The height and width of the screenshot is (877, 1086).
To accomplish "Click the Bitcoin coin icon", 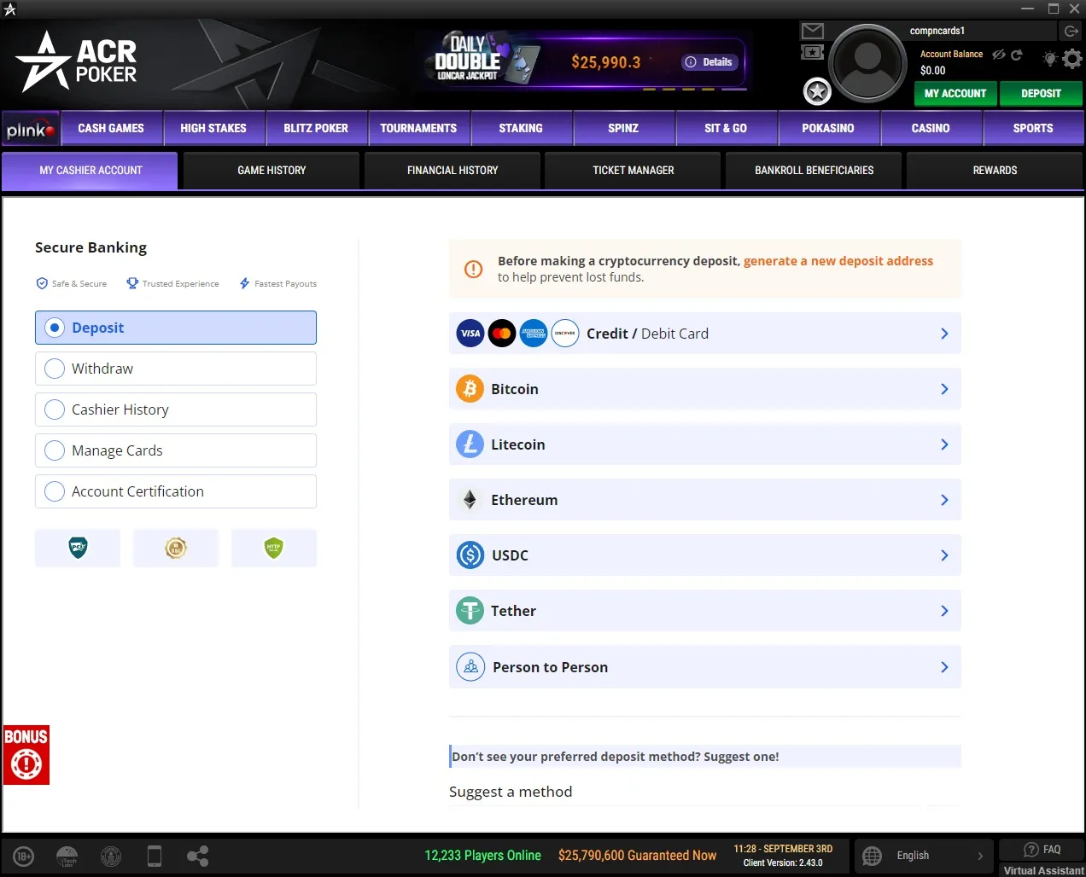I will pyautogui.click(x=470, y=389).
